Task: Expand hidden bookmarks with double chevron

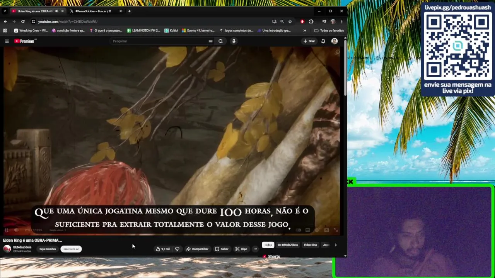Action: pos(305,31)
